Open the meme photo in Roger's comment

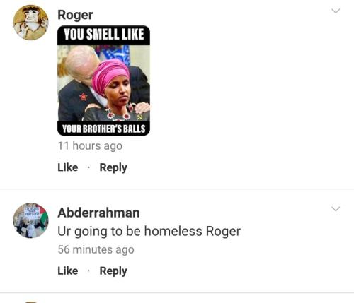point(103,81)
